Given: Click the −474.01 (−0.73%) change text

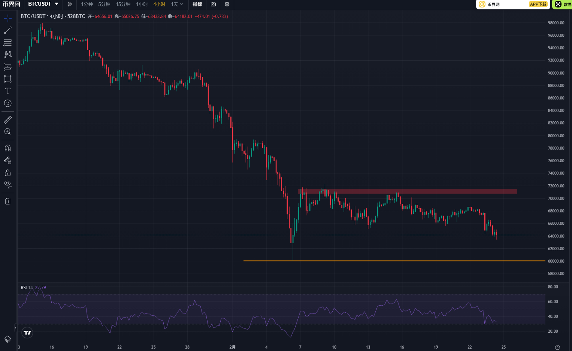Looking at the screenshot, I should (x=211, y=16).
